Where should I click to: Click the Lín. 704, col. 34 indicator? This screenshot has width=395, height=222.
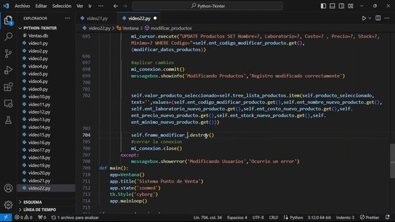207,218
